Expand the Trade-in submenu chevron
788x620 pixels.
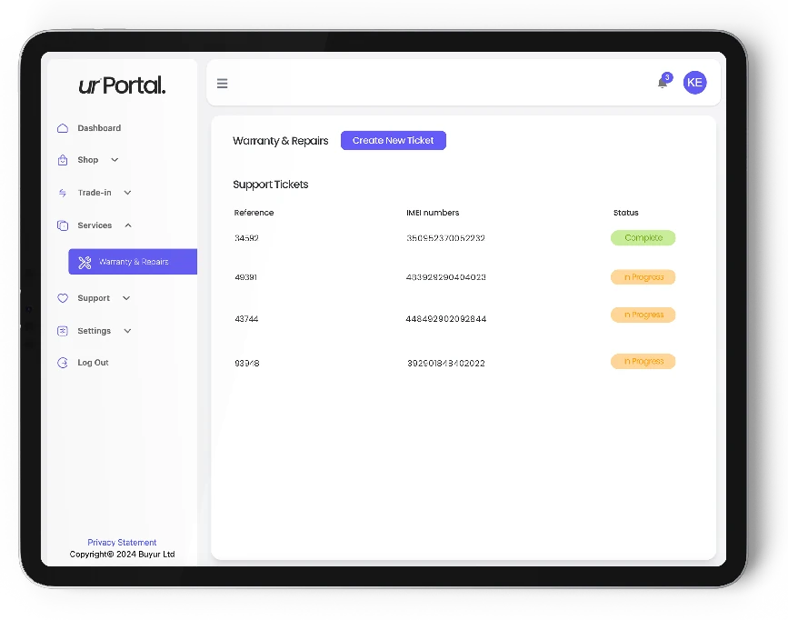(x=127, y=193)
